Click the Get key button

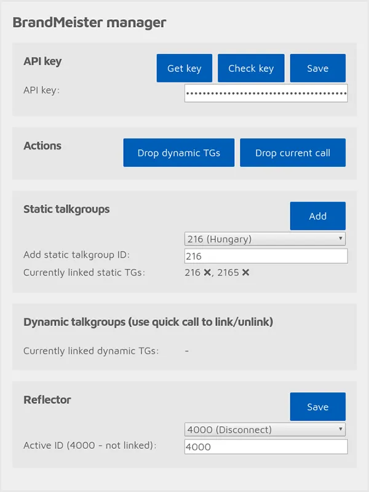184,68
